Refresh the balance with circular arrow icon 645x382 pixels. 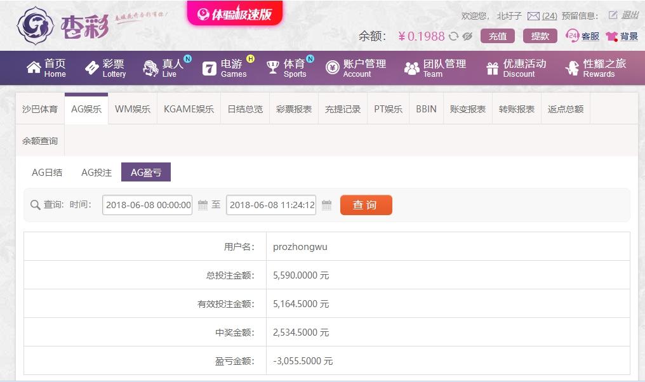[453, 36]
